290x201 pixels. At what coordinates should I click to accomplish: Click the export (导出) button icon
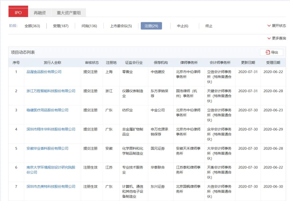tap(267, 52)
